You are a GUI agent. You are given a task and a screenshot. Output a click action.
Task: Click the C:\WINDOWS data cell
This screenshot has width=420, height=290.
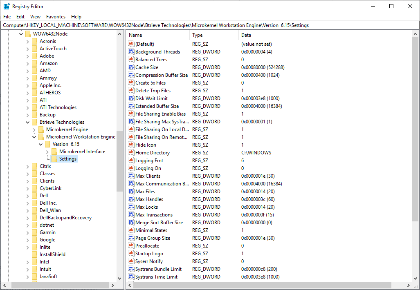click(256, 152)
